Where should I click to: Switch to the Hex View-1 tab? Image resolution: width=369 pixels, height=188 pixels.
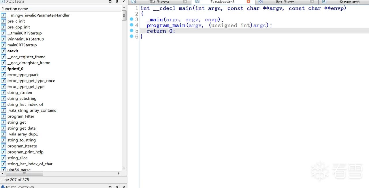(x=286, y=2)
